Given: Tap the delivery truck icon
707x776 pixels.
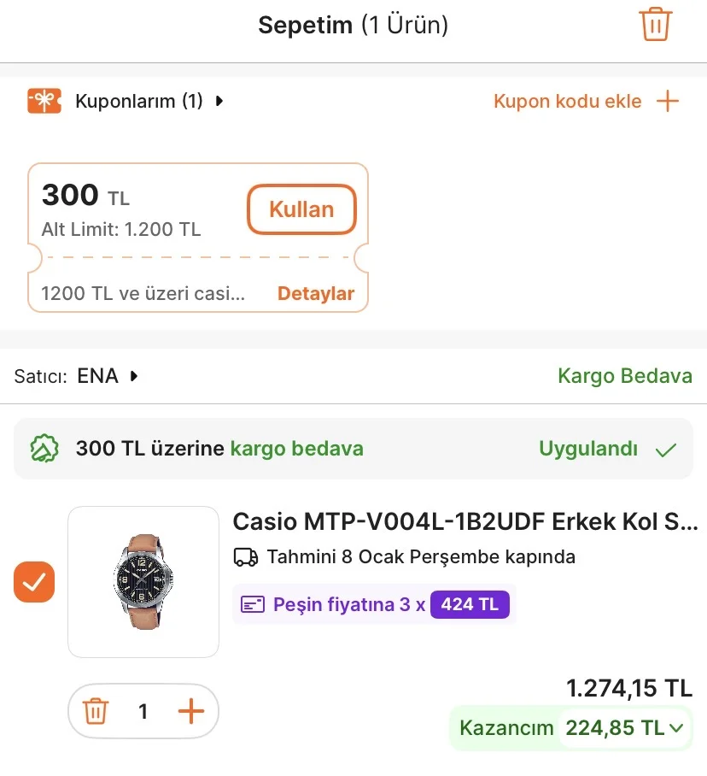Looking at the screenshot, I should tap(246, 557).
